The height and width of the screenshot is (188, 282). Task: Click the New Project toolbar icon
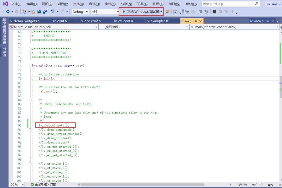pos(25,11)
